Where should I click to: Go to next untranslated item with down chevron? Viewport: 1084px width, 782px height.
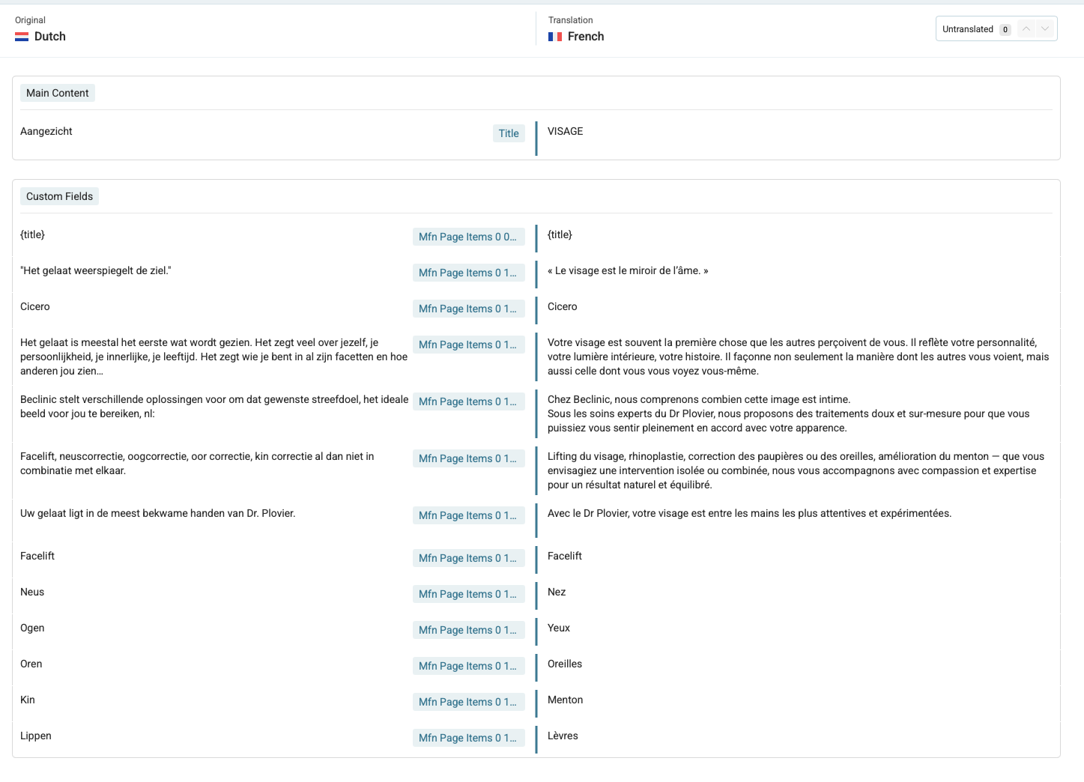(1045, 29)
